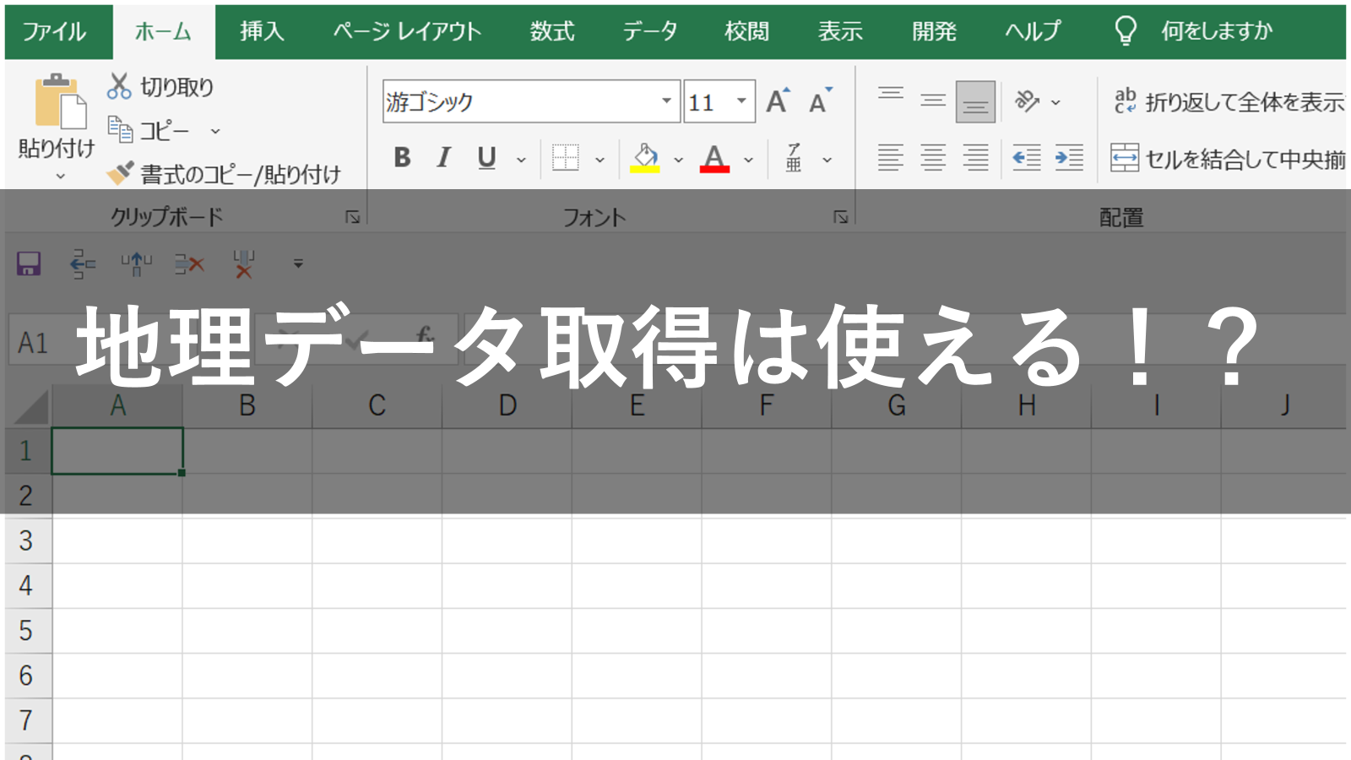The height and width of the screenshot is (760, 1351).
Task: Click the 何をしますか search box
Action: (x=1217, y=32)
